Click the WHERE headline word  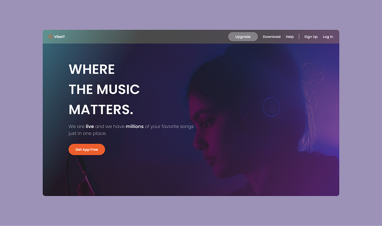click(91, 69)
